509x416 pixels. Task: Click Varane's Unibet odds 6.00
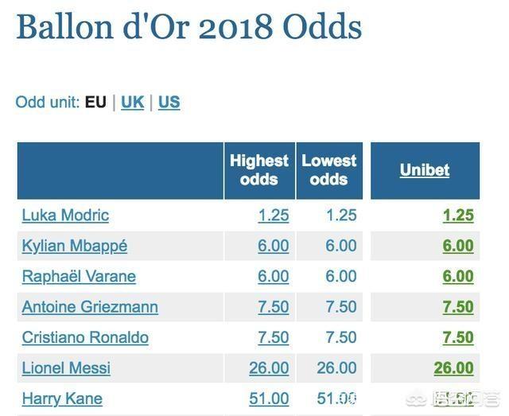(x=457, y=276)
